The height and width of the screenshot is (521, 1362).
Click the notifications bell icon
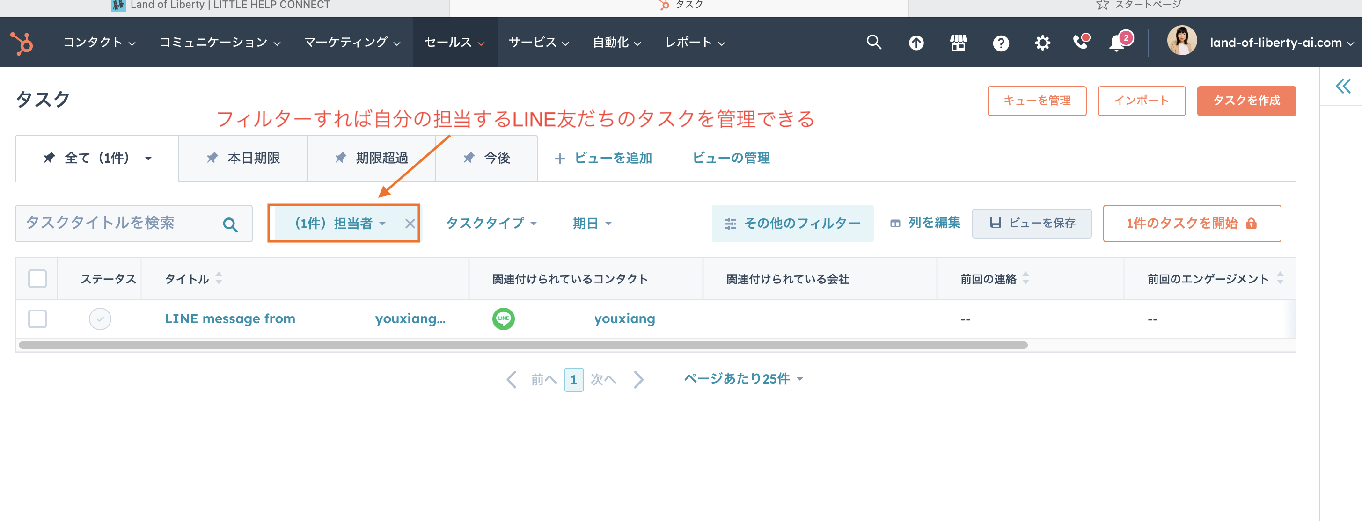coord(1117,42)
